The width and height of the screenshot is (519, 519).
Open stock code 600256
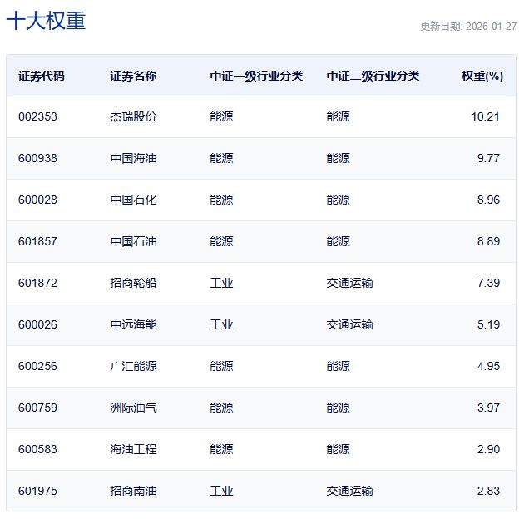(x=37, y=366)
